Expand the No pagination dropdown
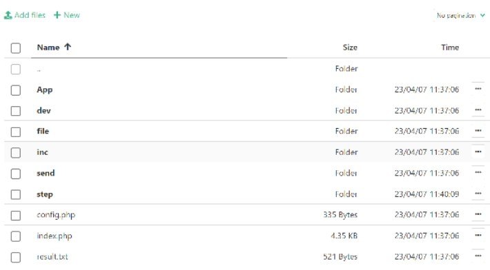The image size is (490, 270). pyautogui.click(x=461, y=15)
